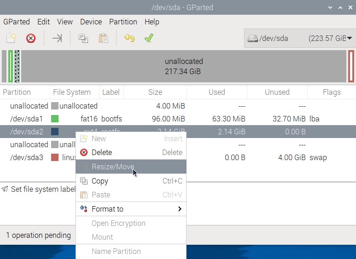
Task: Click Open Encryption in context menu
Action: point(131,224)
